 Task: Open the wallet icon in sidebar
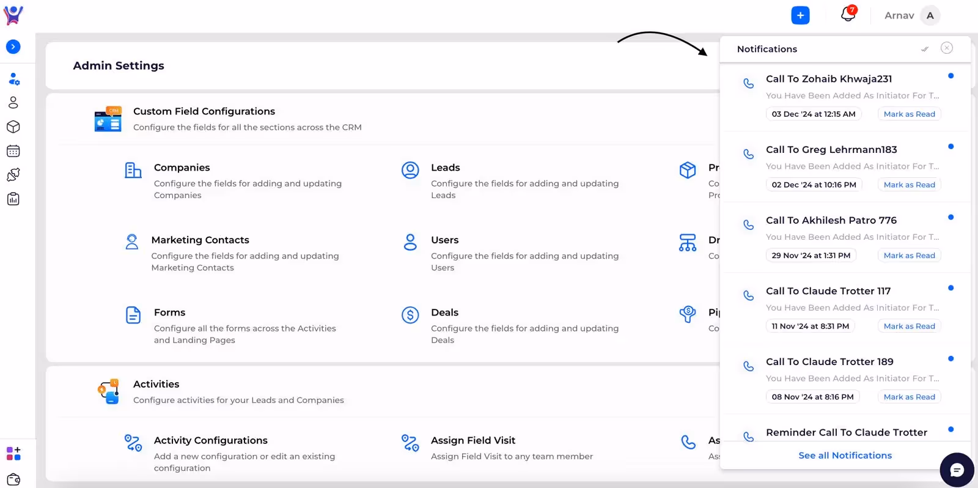click(x=13, y=479)
